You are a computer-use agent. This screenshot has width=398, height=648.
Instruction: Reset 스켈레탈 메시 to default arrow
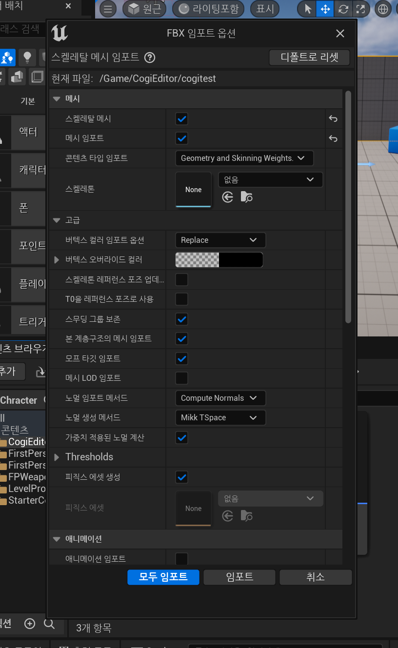(x=333, y=118)
